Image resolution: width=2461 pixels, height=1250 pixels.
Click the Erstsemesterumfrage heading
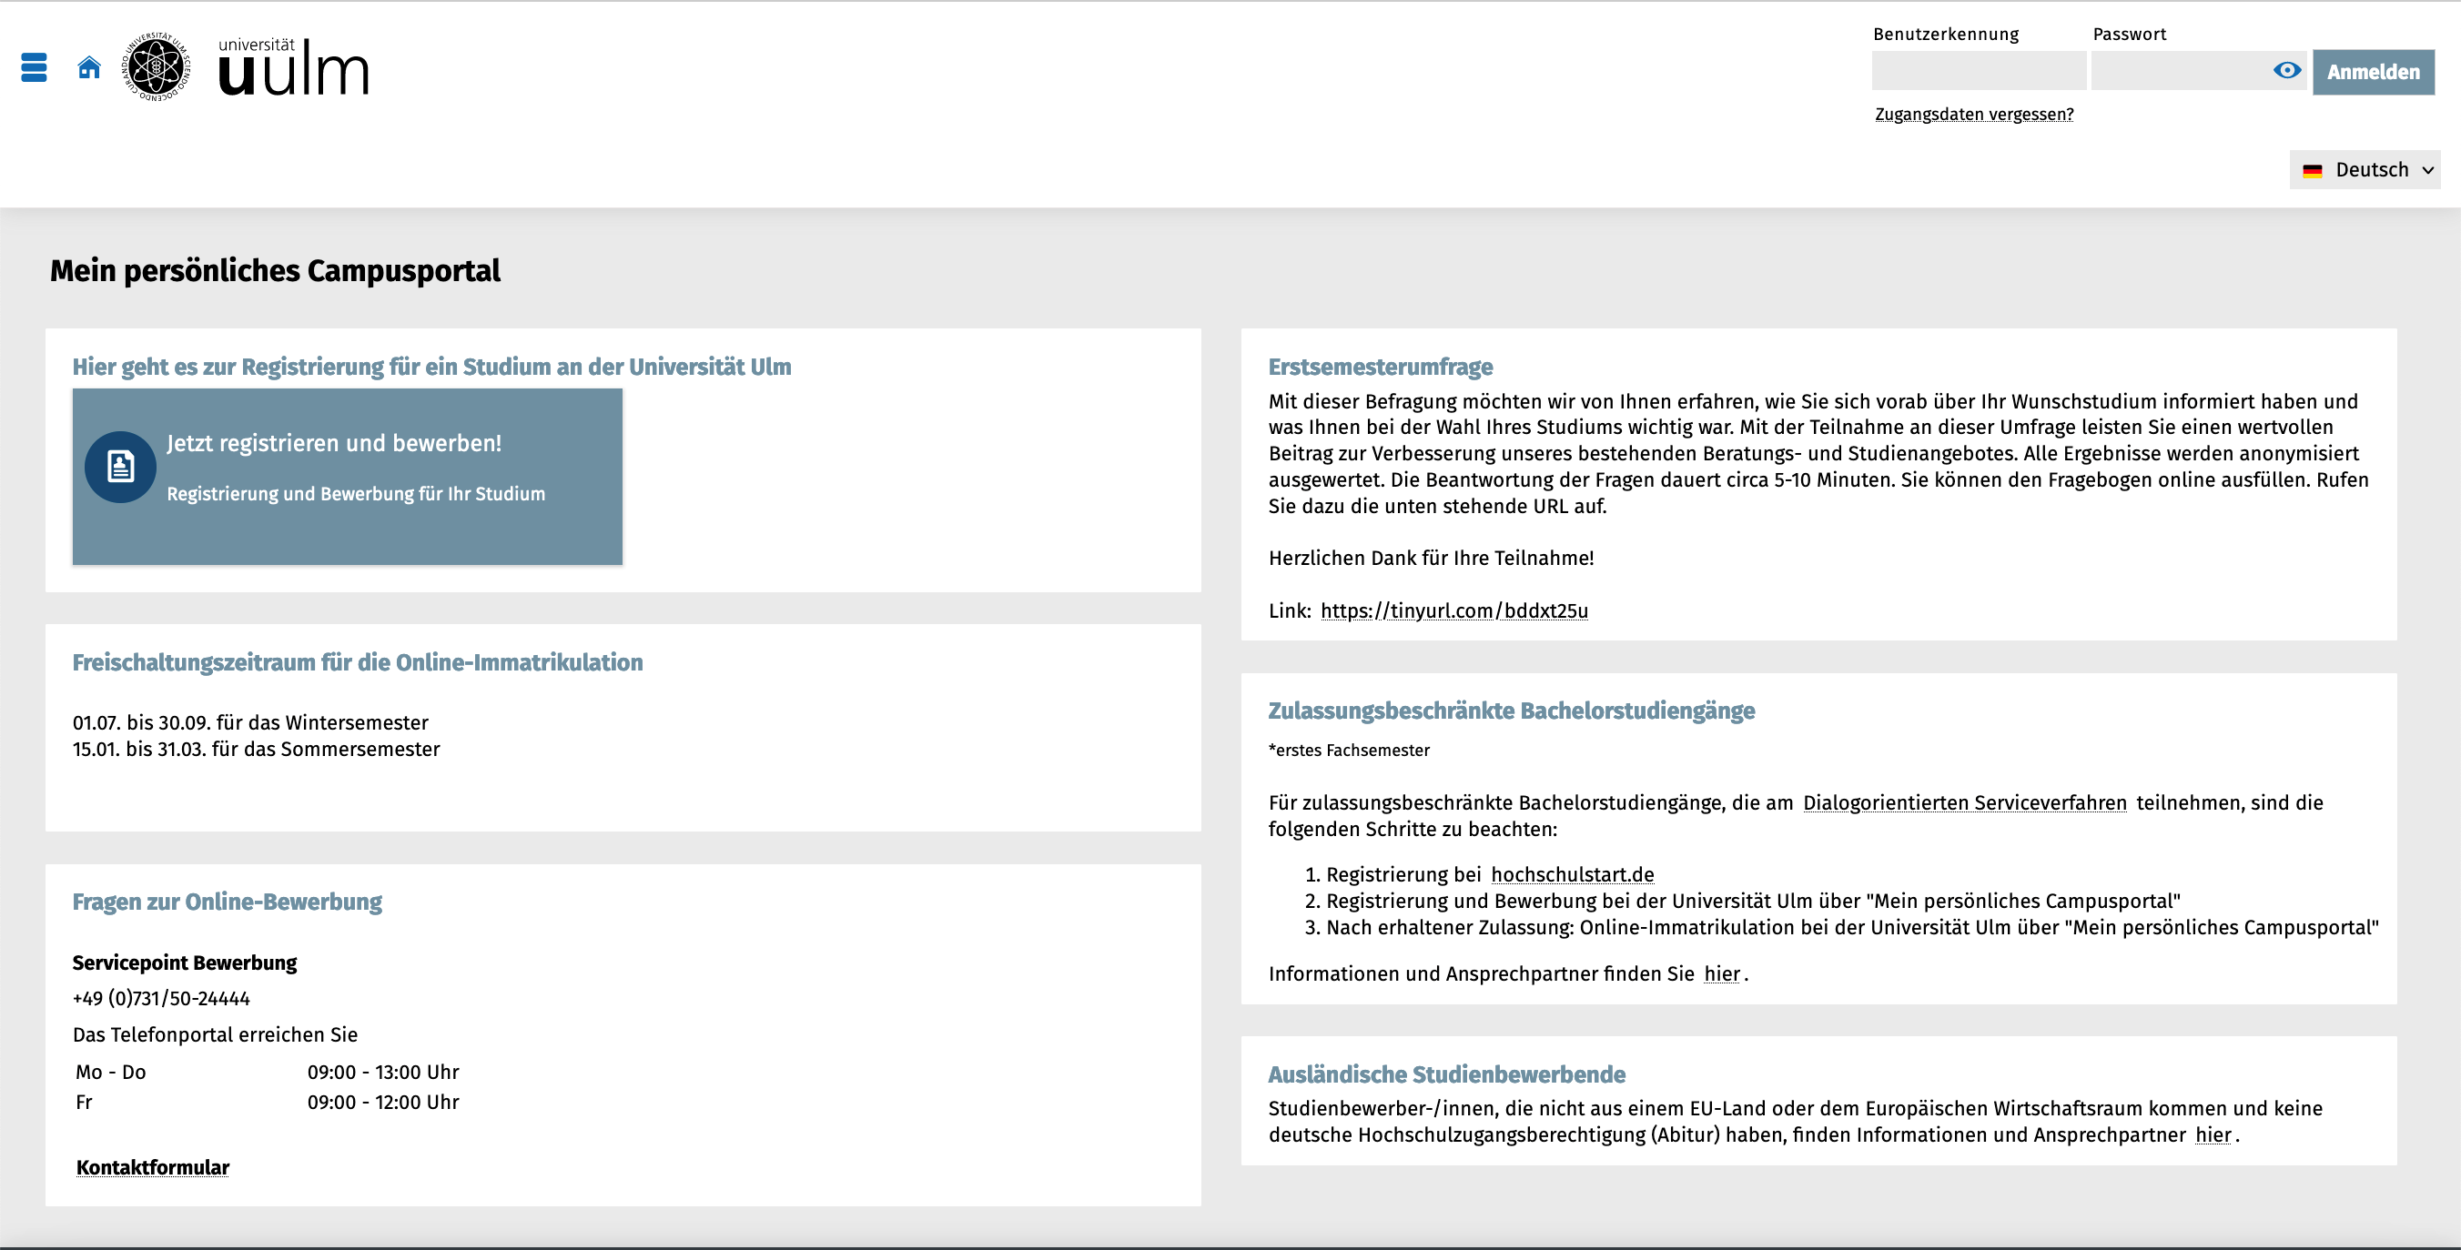(1380, 367)
